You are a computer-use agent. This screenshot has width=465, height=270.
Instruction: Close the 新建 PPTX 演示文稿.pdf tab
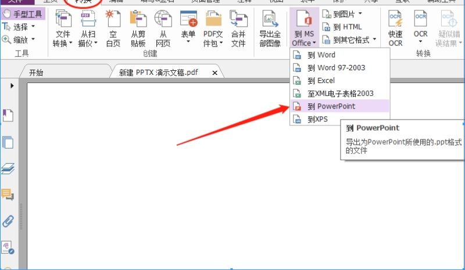[x=214, y=73]
